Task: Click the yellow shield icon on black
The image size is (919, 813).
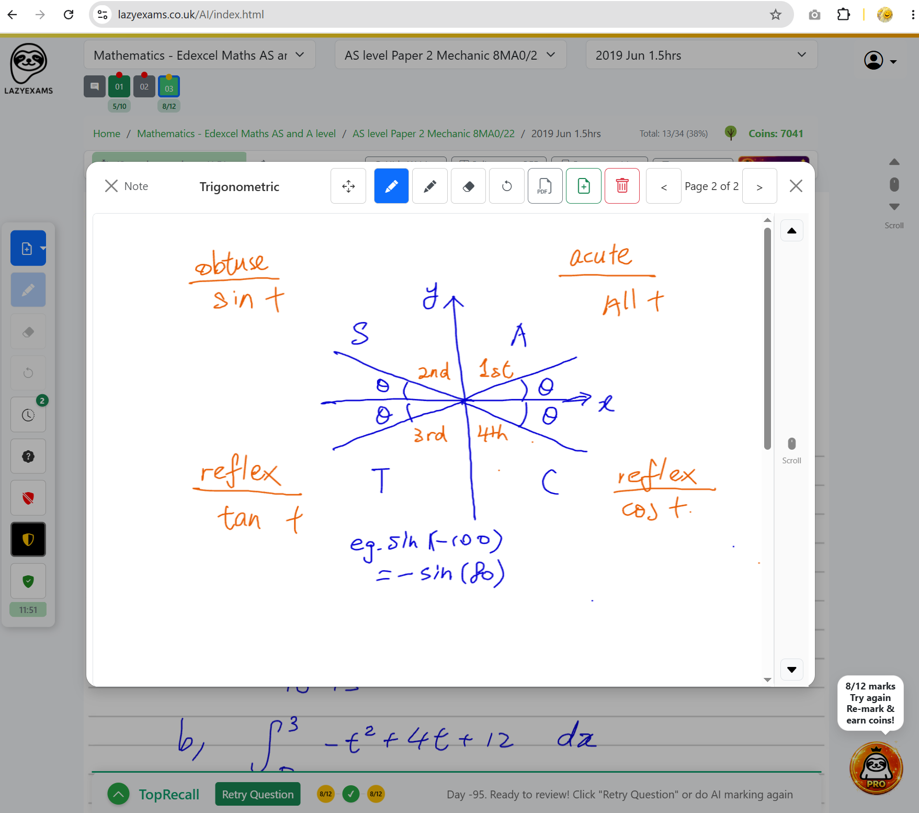Action: [28, 539]
